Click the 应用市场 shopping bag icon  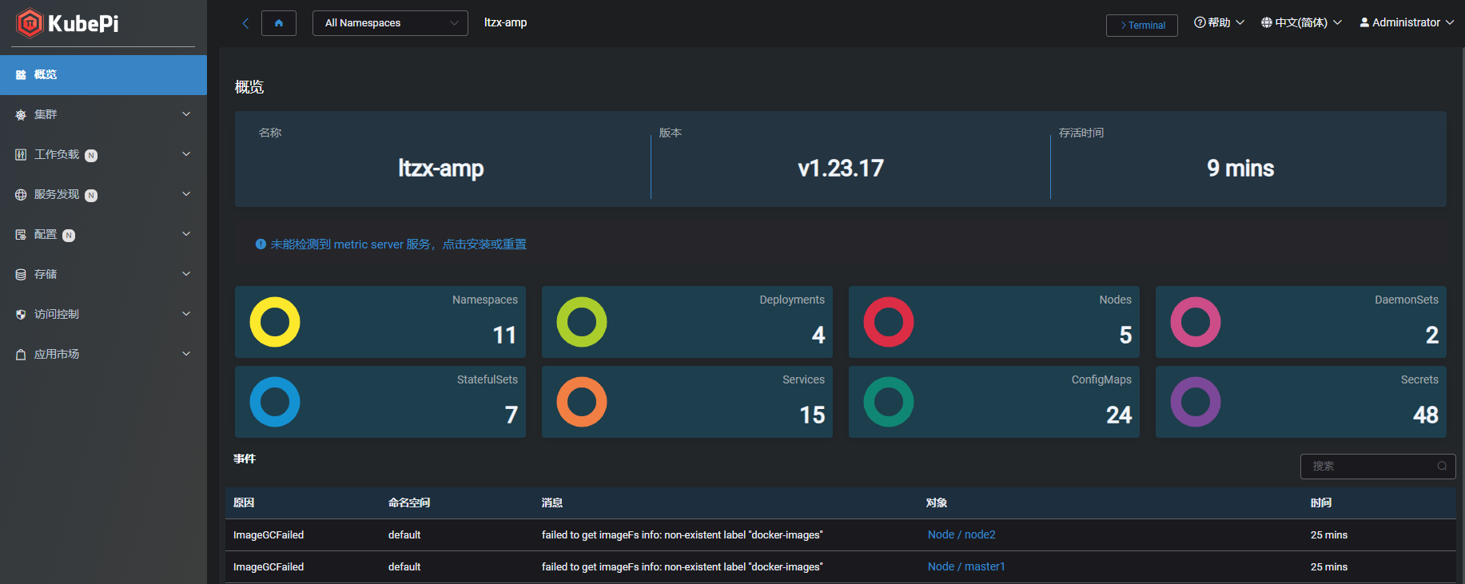click(21, 355)
